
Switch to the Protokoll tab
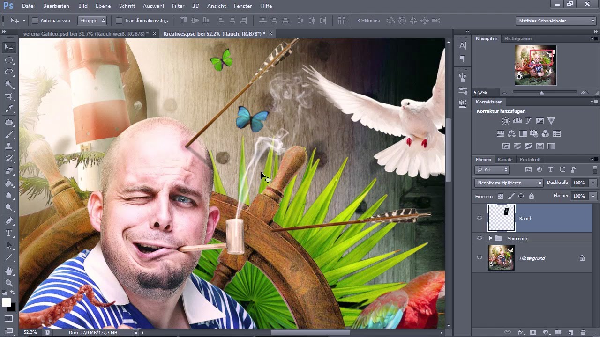pos(530,160)
